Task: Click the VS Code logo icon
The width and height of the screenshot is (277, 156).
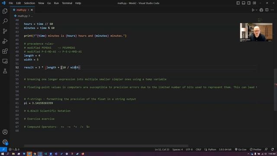Action: 3,3
